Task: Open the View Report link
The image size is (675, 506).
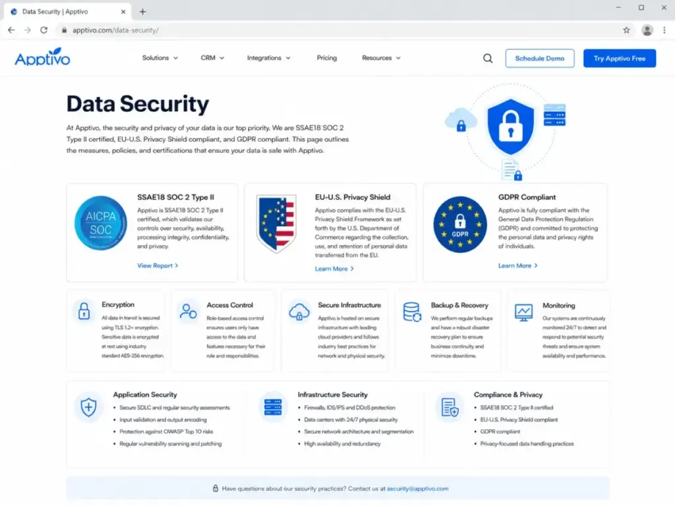Action: 158,266
